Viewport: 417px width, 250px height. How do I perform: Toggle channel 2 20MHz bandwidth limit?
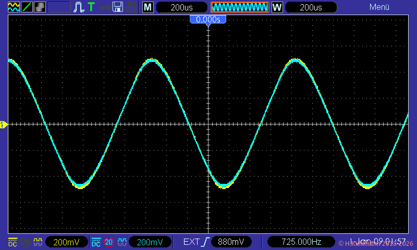109,242
